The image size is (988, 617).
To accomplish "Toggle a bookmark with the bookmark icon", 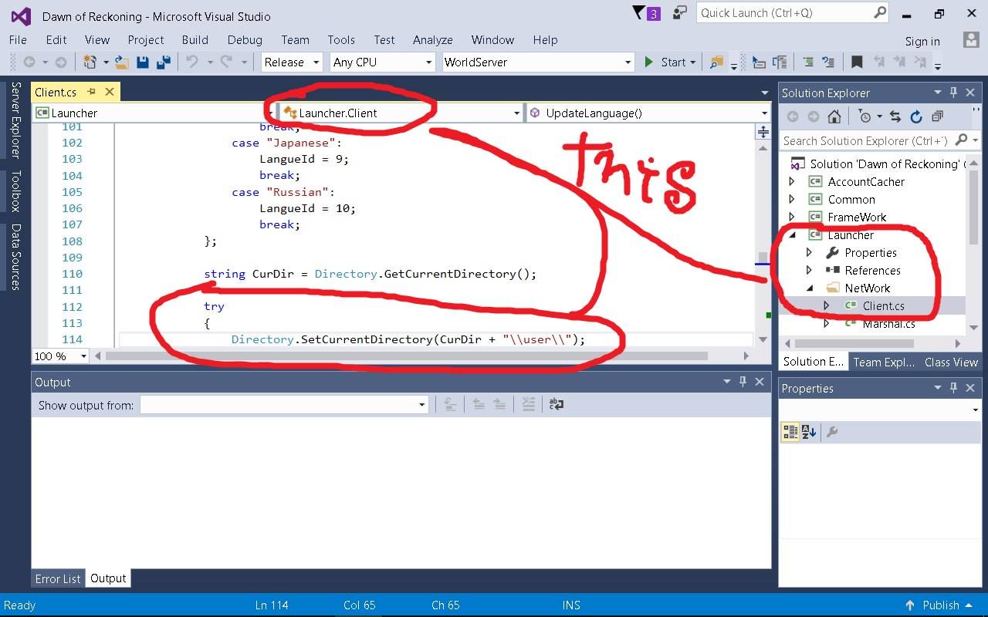I will click(x=857, y=62).
